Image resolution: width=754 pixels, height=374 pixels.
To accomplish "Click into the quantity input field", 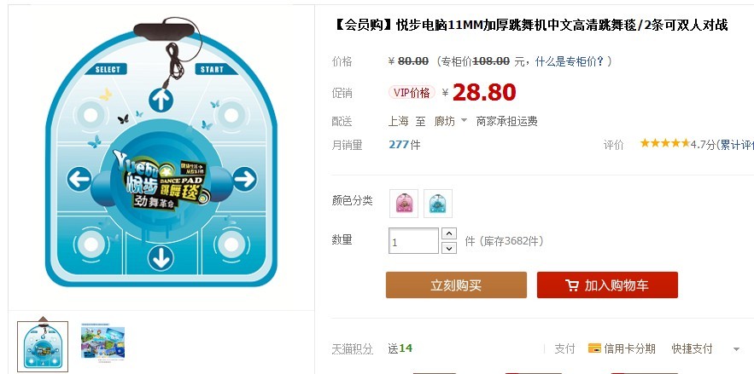I will point(413,241).
